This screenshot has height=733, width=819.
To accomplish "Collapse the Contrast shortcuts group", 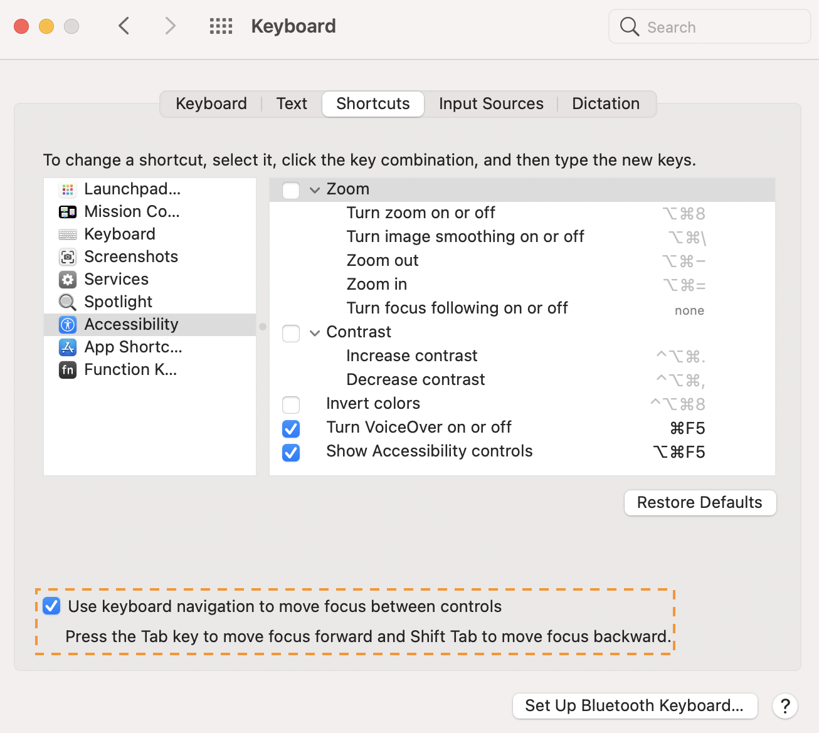I will (315, 333).
